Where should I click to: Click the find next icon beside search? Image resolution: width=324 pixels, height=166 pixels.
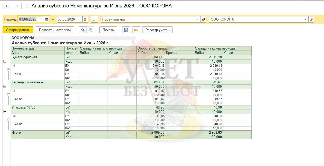[90, 30]
